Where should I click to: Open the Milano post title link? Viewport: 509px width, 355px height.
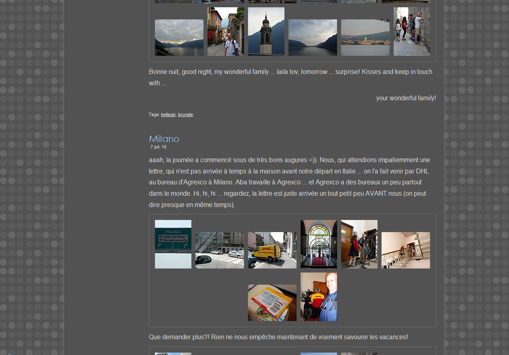pos(164,139)
